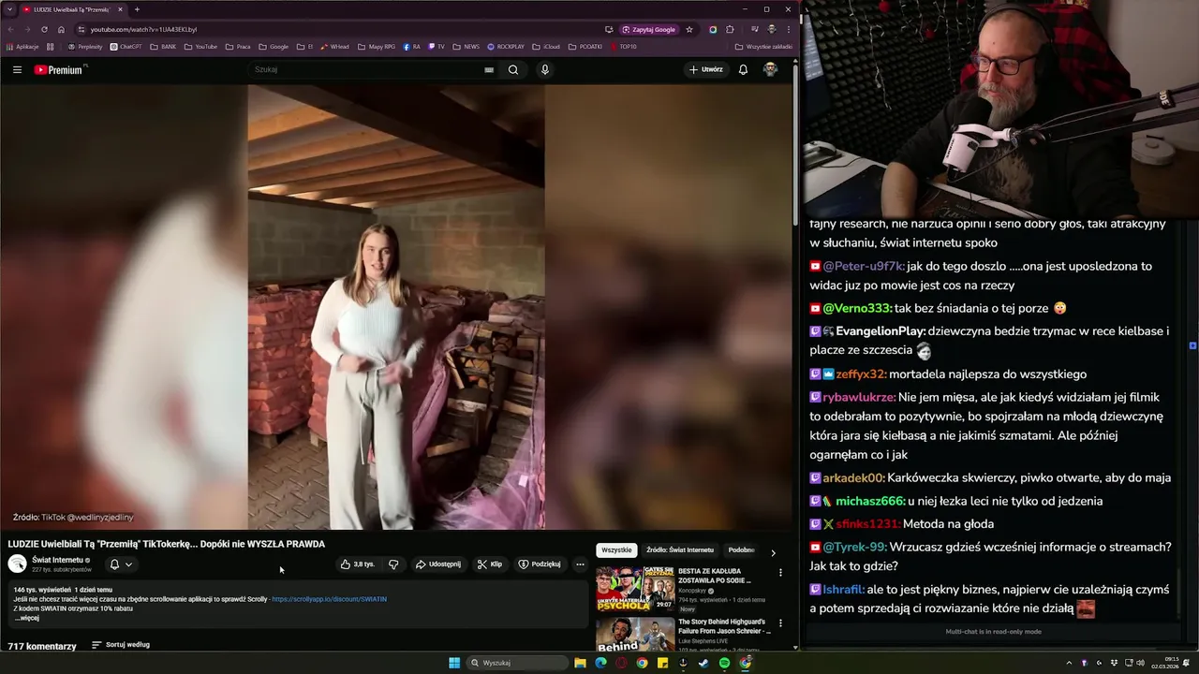Click the YouTube search magnifier button

(513, 69)
